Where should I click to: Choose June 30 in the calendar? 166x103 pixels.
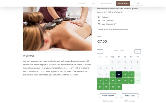click(x=119, y=87)
